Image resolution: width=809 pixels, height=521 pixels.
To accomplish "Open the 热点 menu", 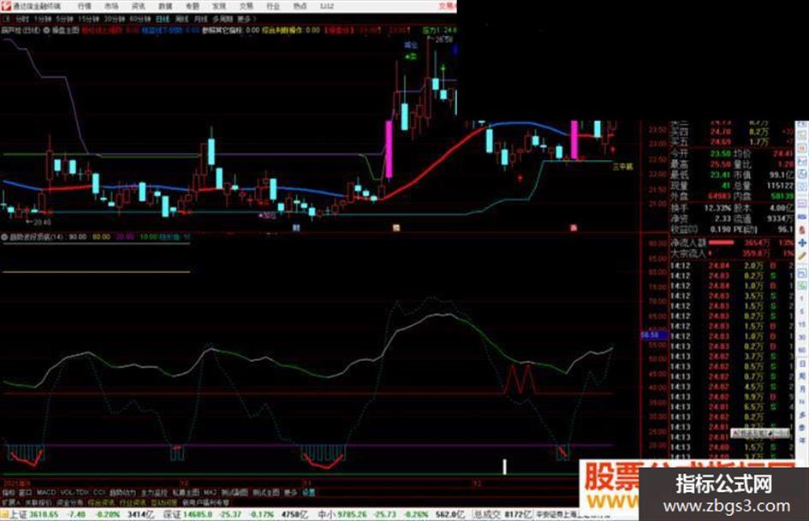I will (300, 6).
